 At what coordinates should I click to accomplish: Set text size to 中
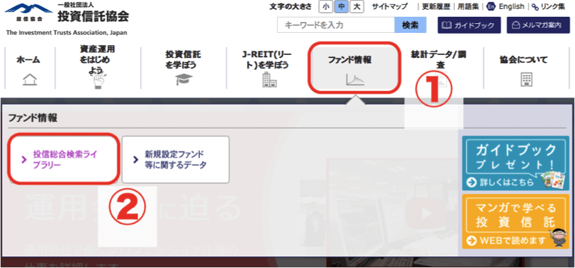point(341,6)
